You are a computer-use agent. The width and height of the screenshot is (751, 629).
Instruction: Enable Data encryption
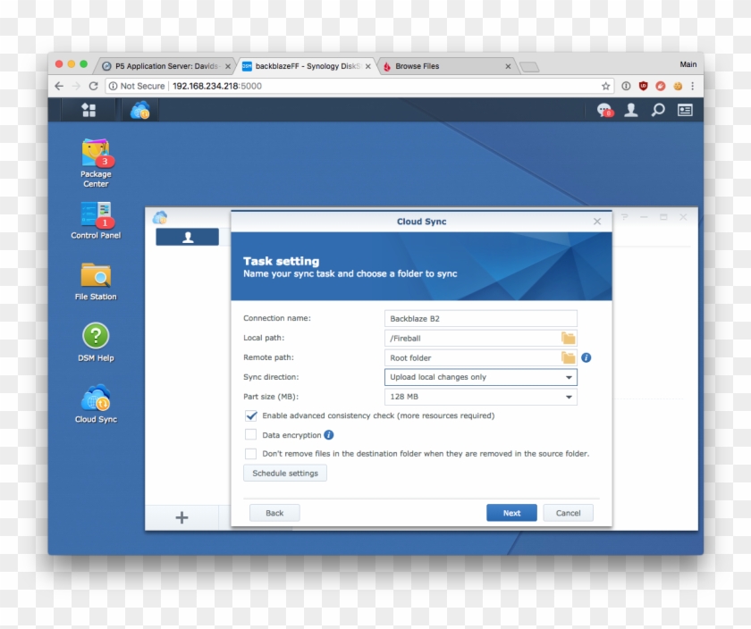click(251, 434)
